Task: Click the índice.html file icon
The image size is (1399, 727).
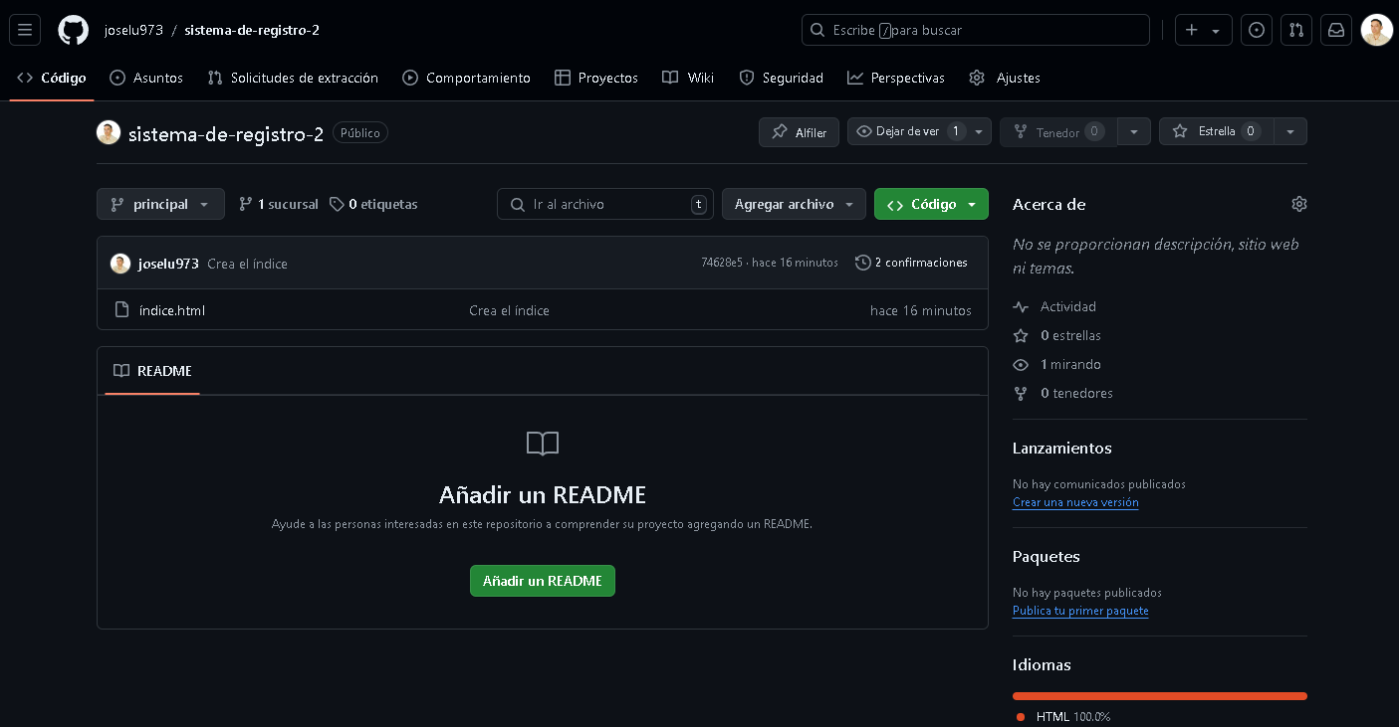Action: pyautogui.click(x=122, y=310)
